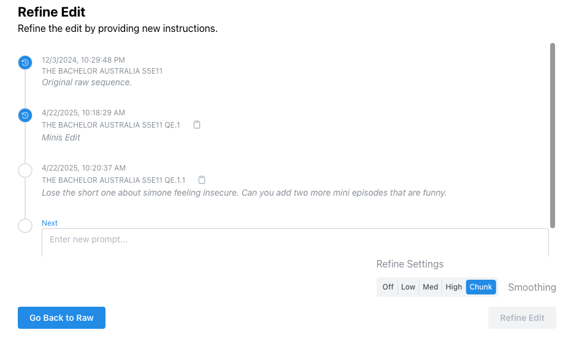
Task: Click the Lose the short one prompt text
Action: coord(244,193)
